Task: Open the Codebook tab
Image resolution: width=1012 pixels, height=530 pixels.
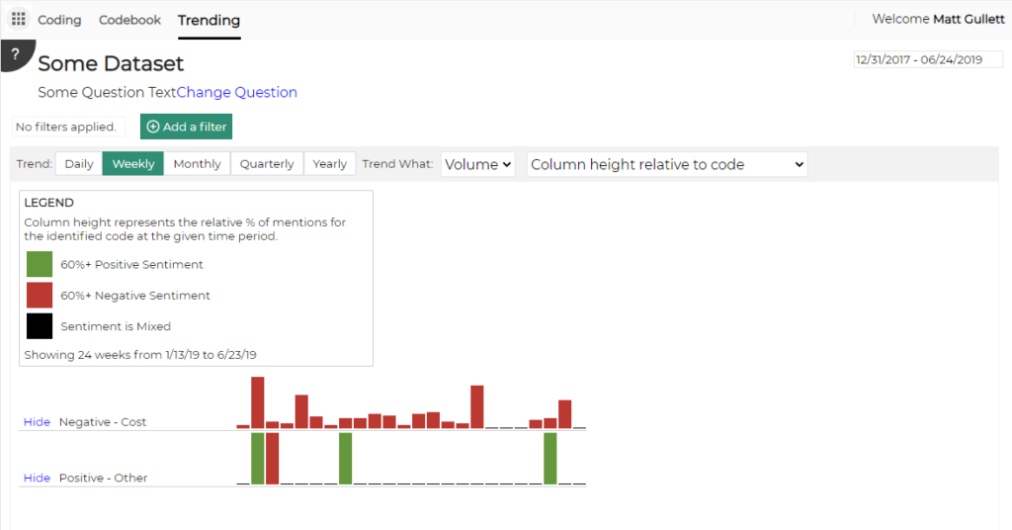Action: pos(129,20)
